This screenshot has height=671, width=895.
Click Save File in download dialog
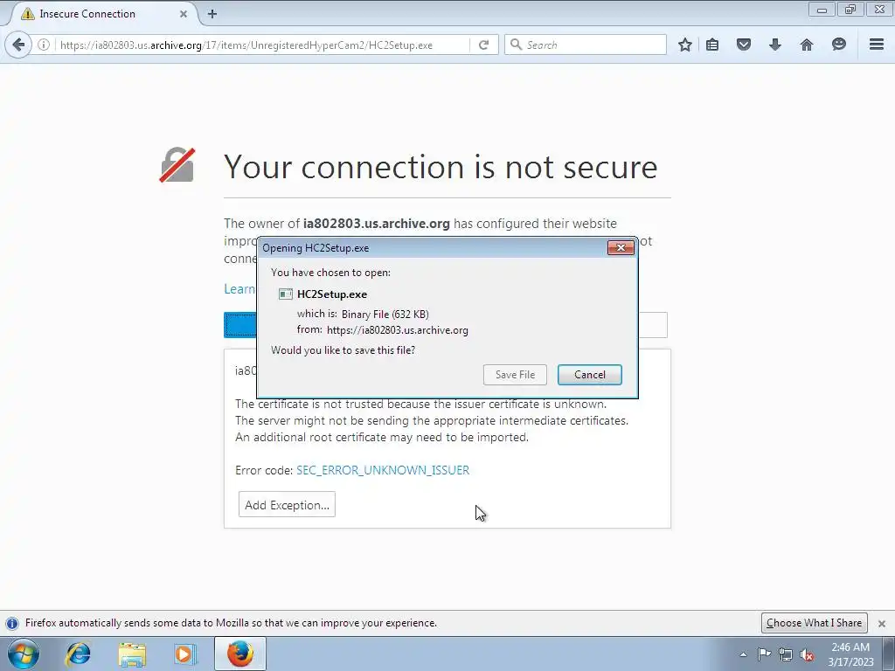[515, 375]
